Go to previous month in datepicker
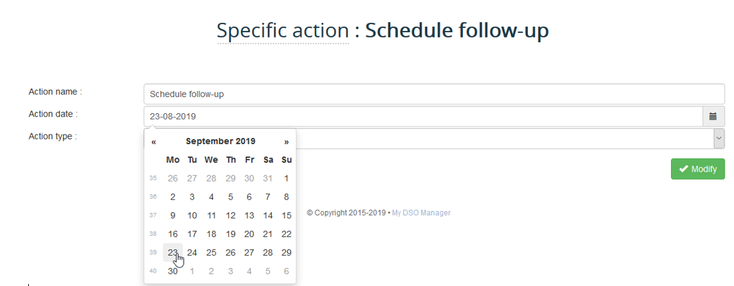Screen dimensions: 734x286 point(154,142)
